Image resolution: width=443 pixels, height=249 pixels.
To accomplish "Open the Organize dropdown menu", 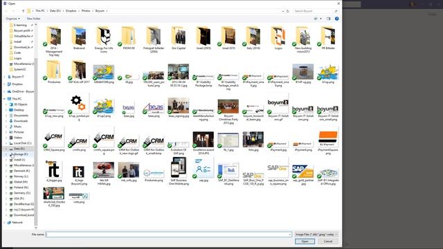I will tap(12, 19).
